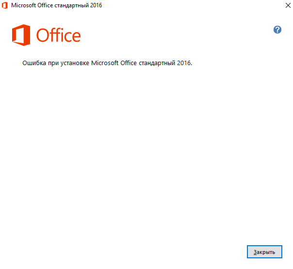Viewport: 293px width, 269px height.
Task: Click the word "установке" in the error text
Action: [x=74, y=63]
